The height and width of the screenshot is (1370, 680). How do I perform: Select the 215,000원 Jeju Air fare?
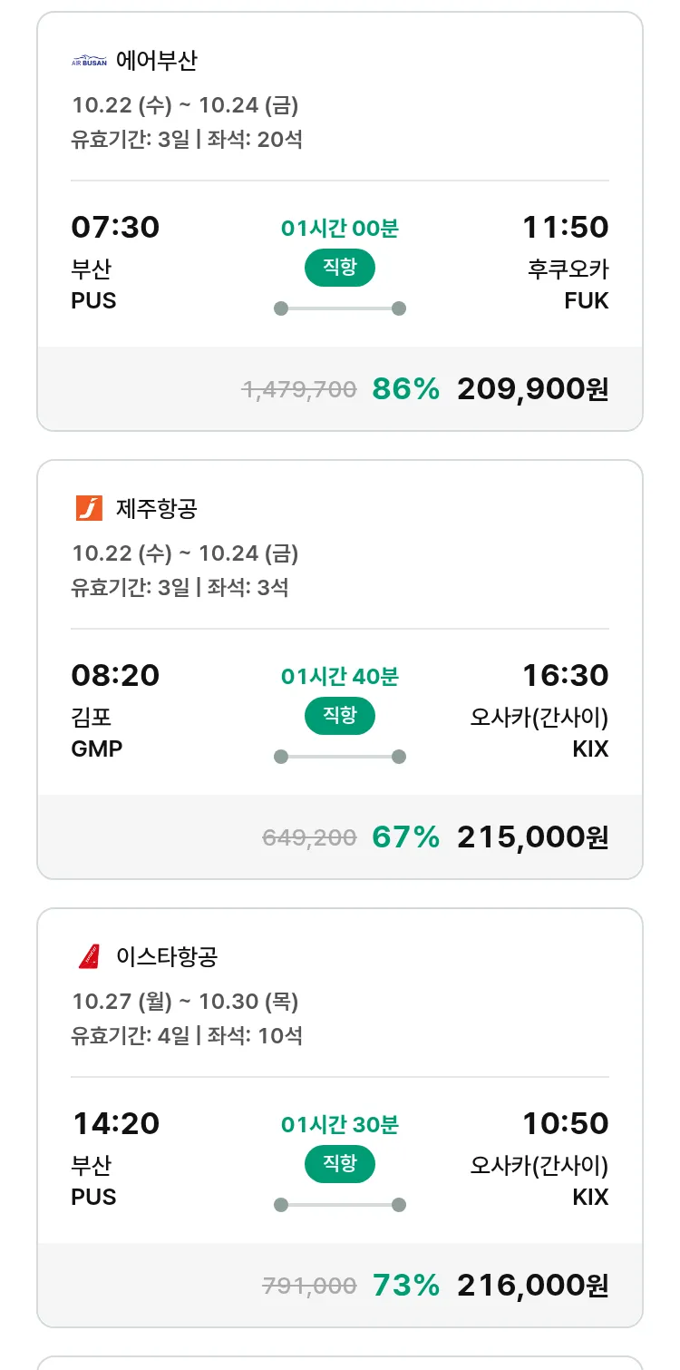pyautogui.click(x=532, y=837)
